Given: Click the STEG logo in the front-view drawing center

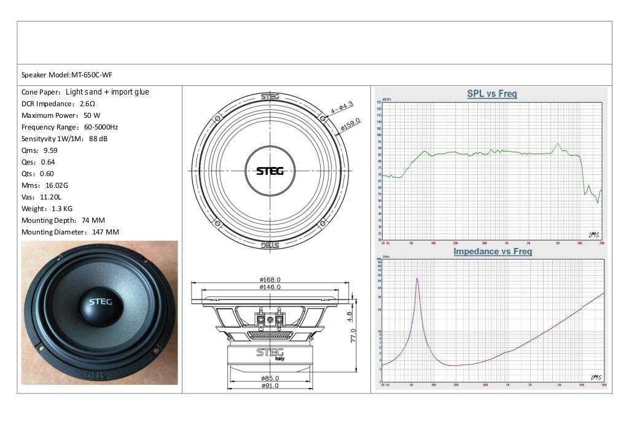Looking at the screenshot, I should coord(270,171).
